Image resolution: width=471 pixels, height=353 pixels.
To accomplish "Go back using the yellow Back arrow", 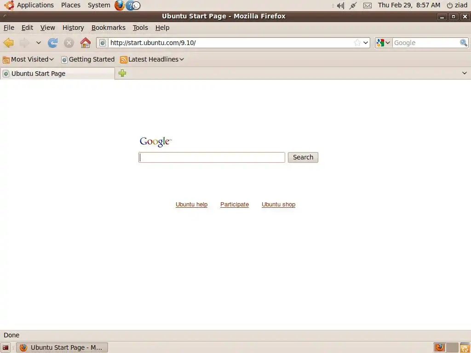I will 9,43.
